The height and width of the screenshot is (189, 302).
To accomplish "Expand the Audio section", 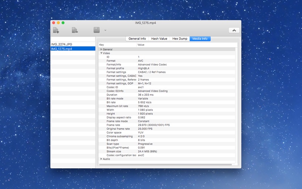I will tap(101, 159).
